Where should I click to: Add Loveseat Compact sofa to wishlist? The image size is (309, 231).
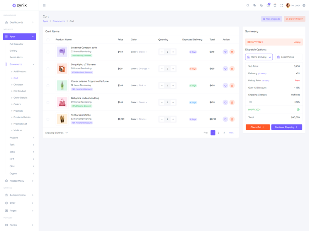(225, 52)
